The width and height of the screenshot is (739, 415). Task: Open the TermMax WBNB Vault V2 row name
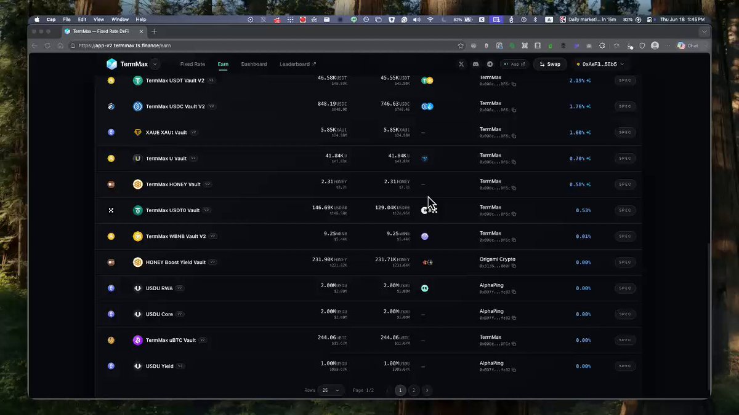(176, 236)
